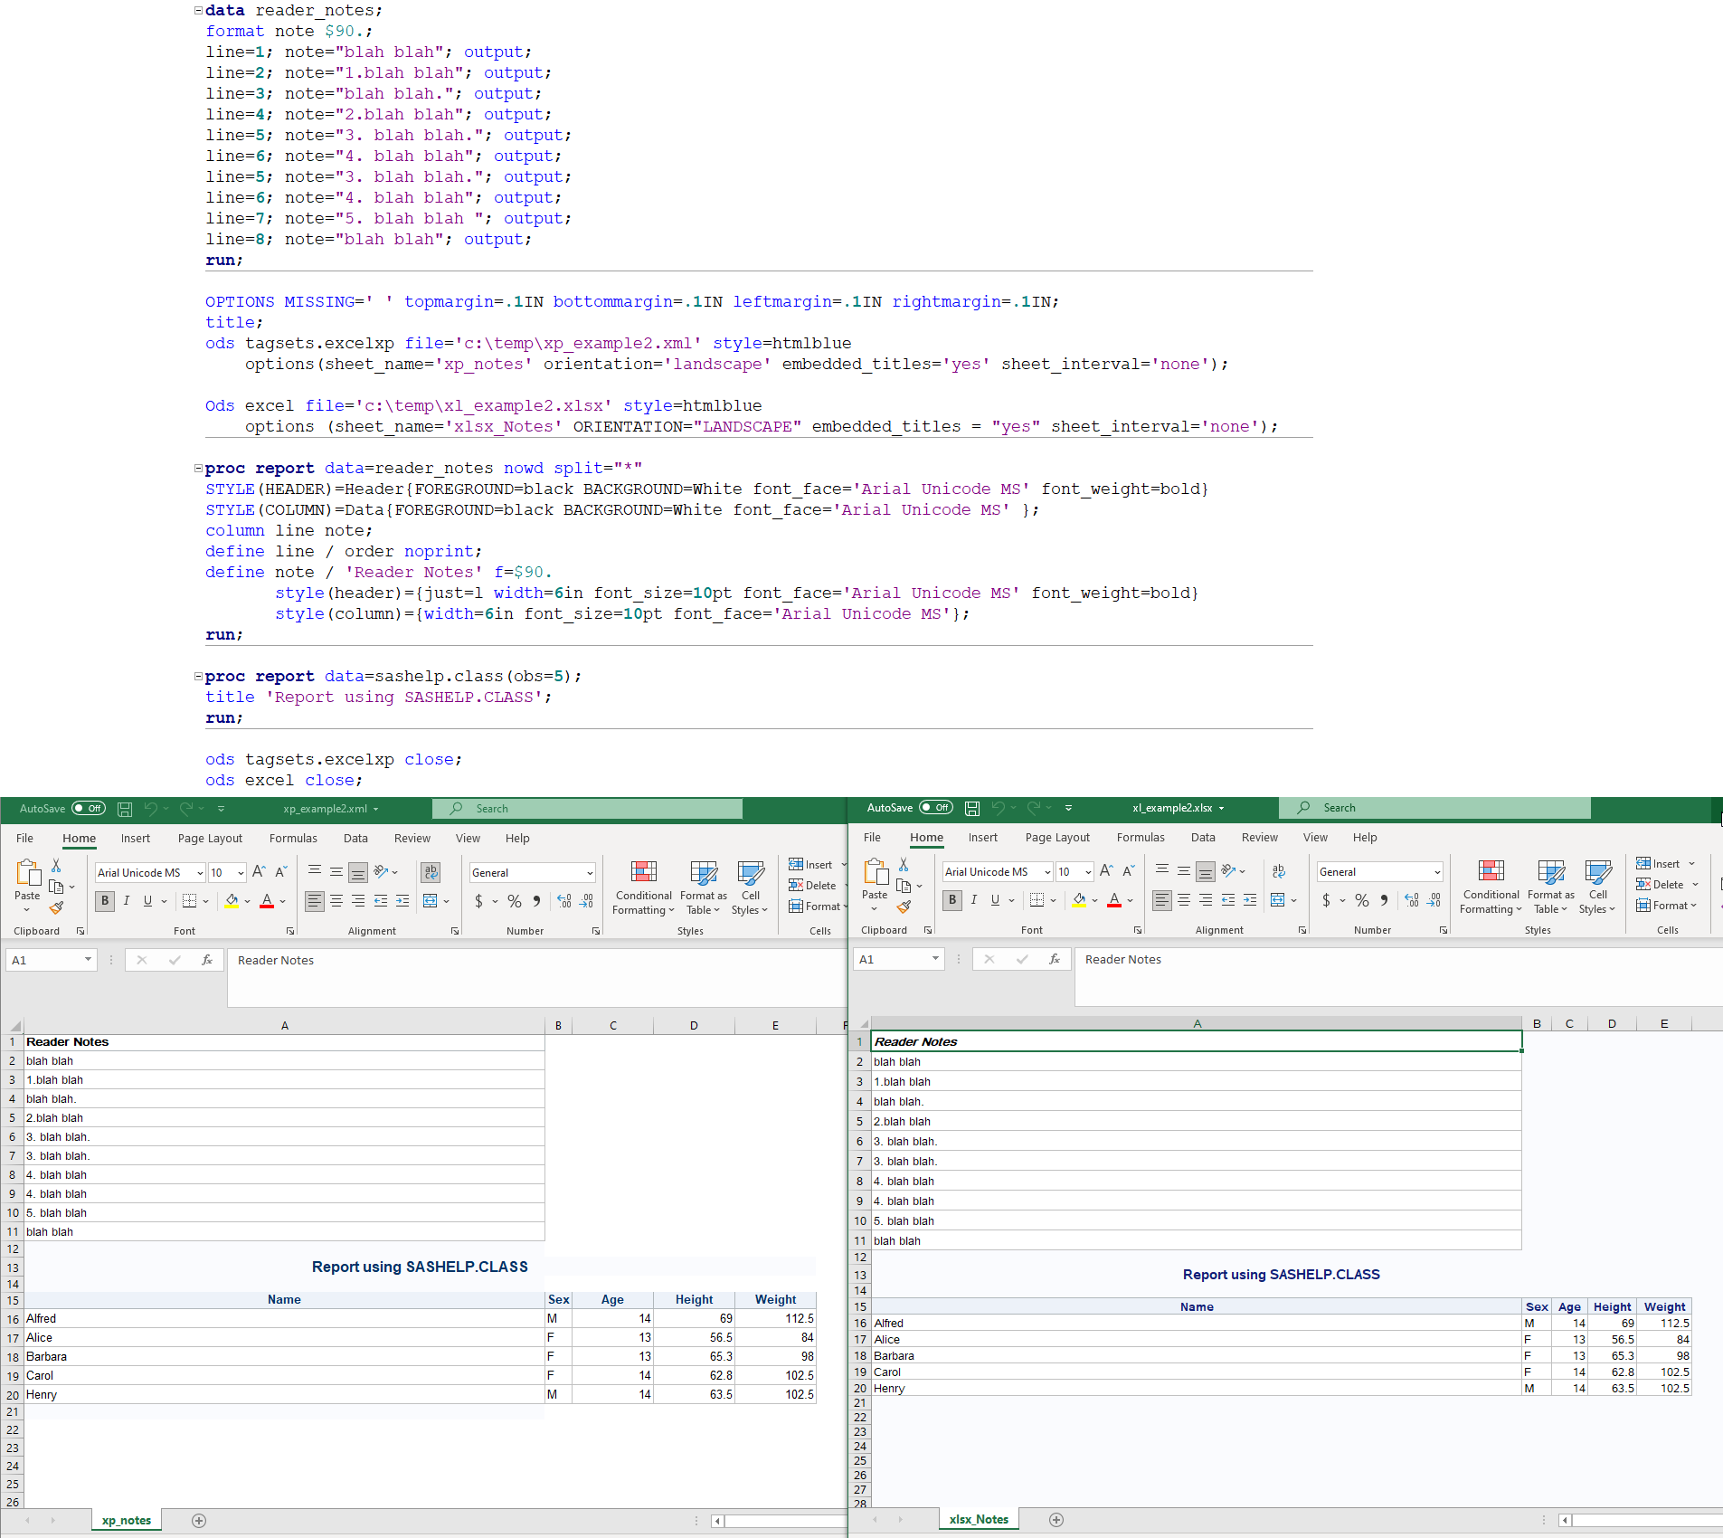Toggle AutoSave in xp_example2.xml window
Viewport: 1723px width, 1538px height.
tap(89, 809)
